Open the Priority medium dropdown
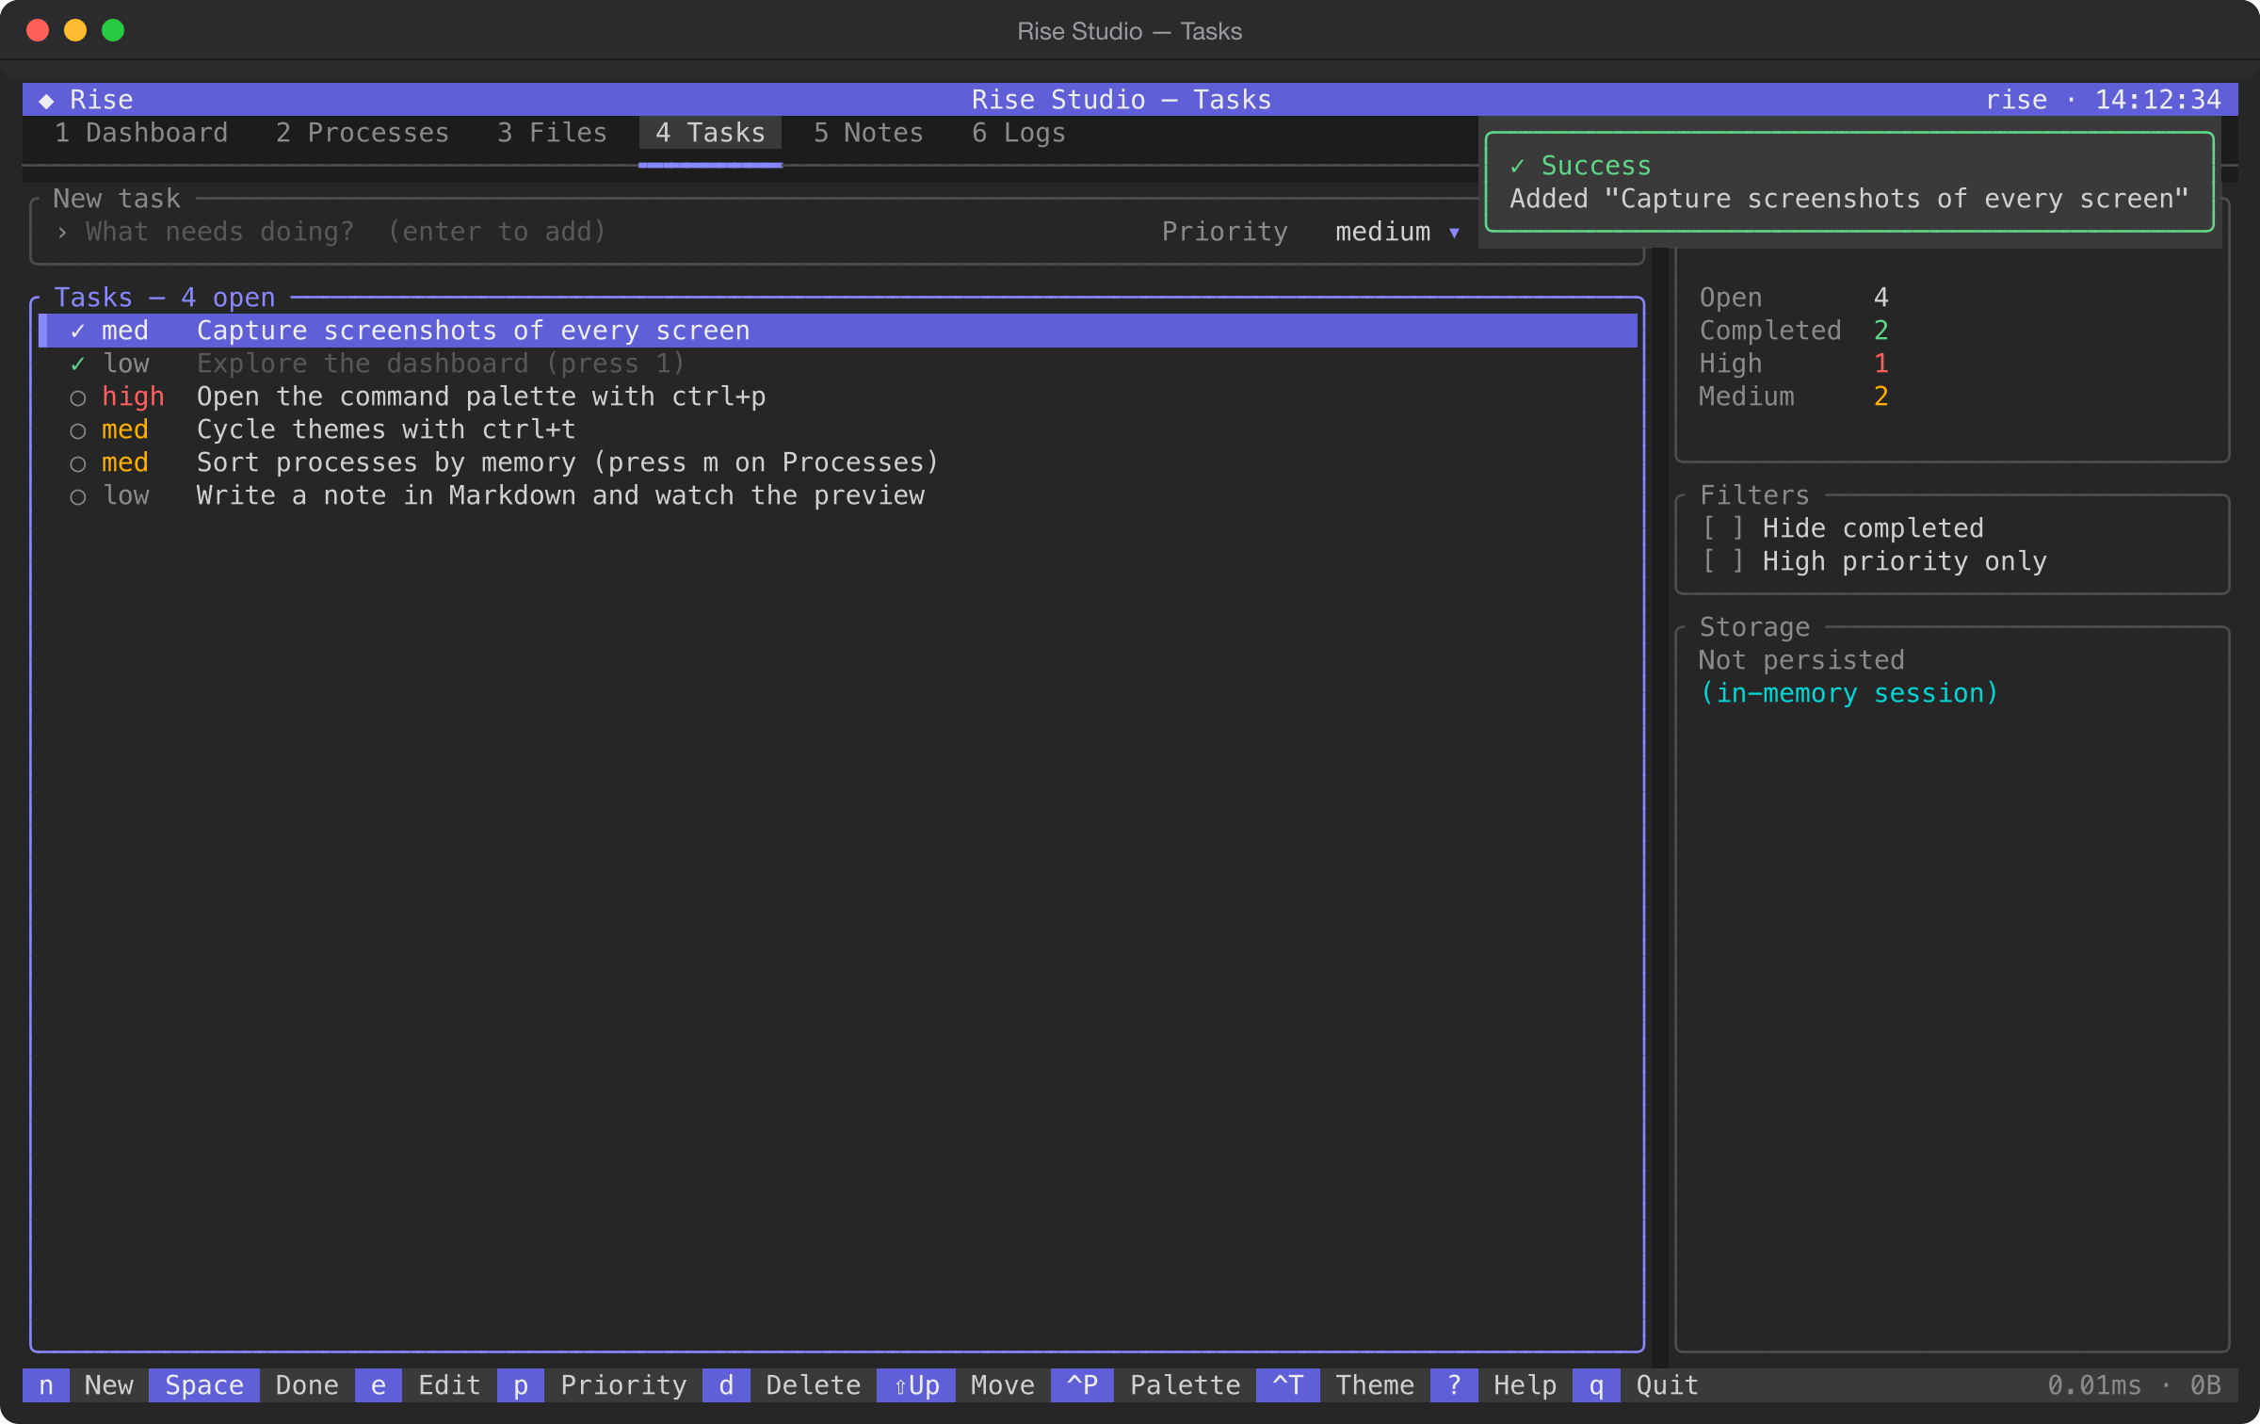 1397,232
